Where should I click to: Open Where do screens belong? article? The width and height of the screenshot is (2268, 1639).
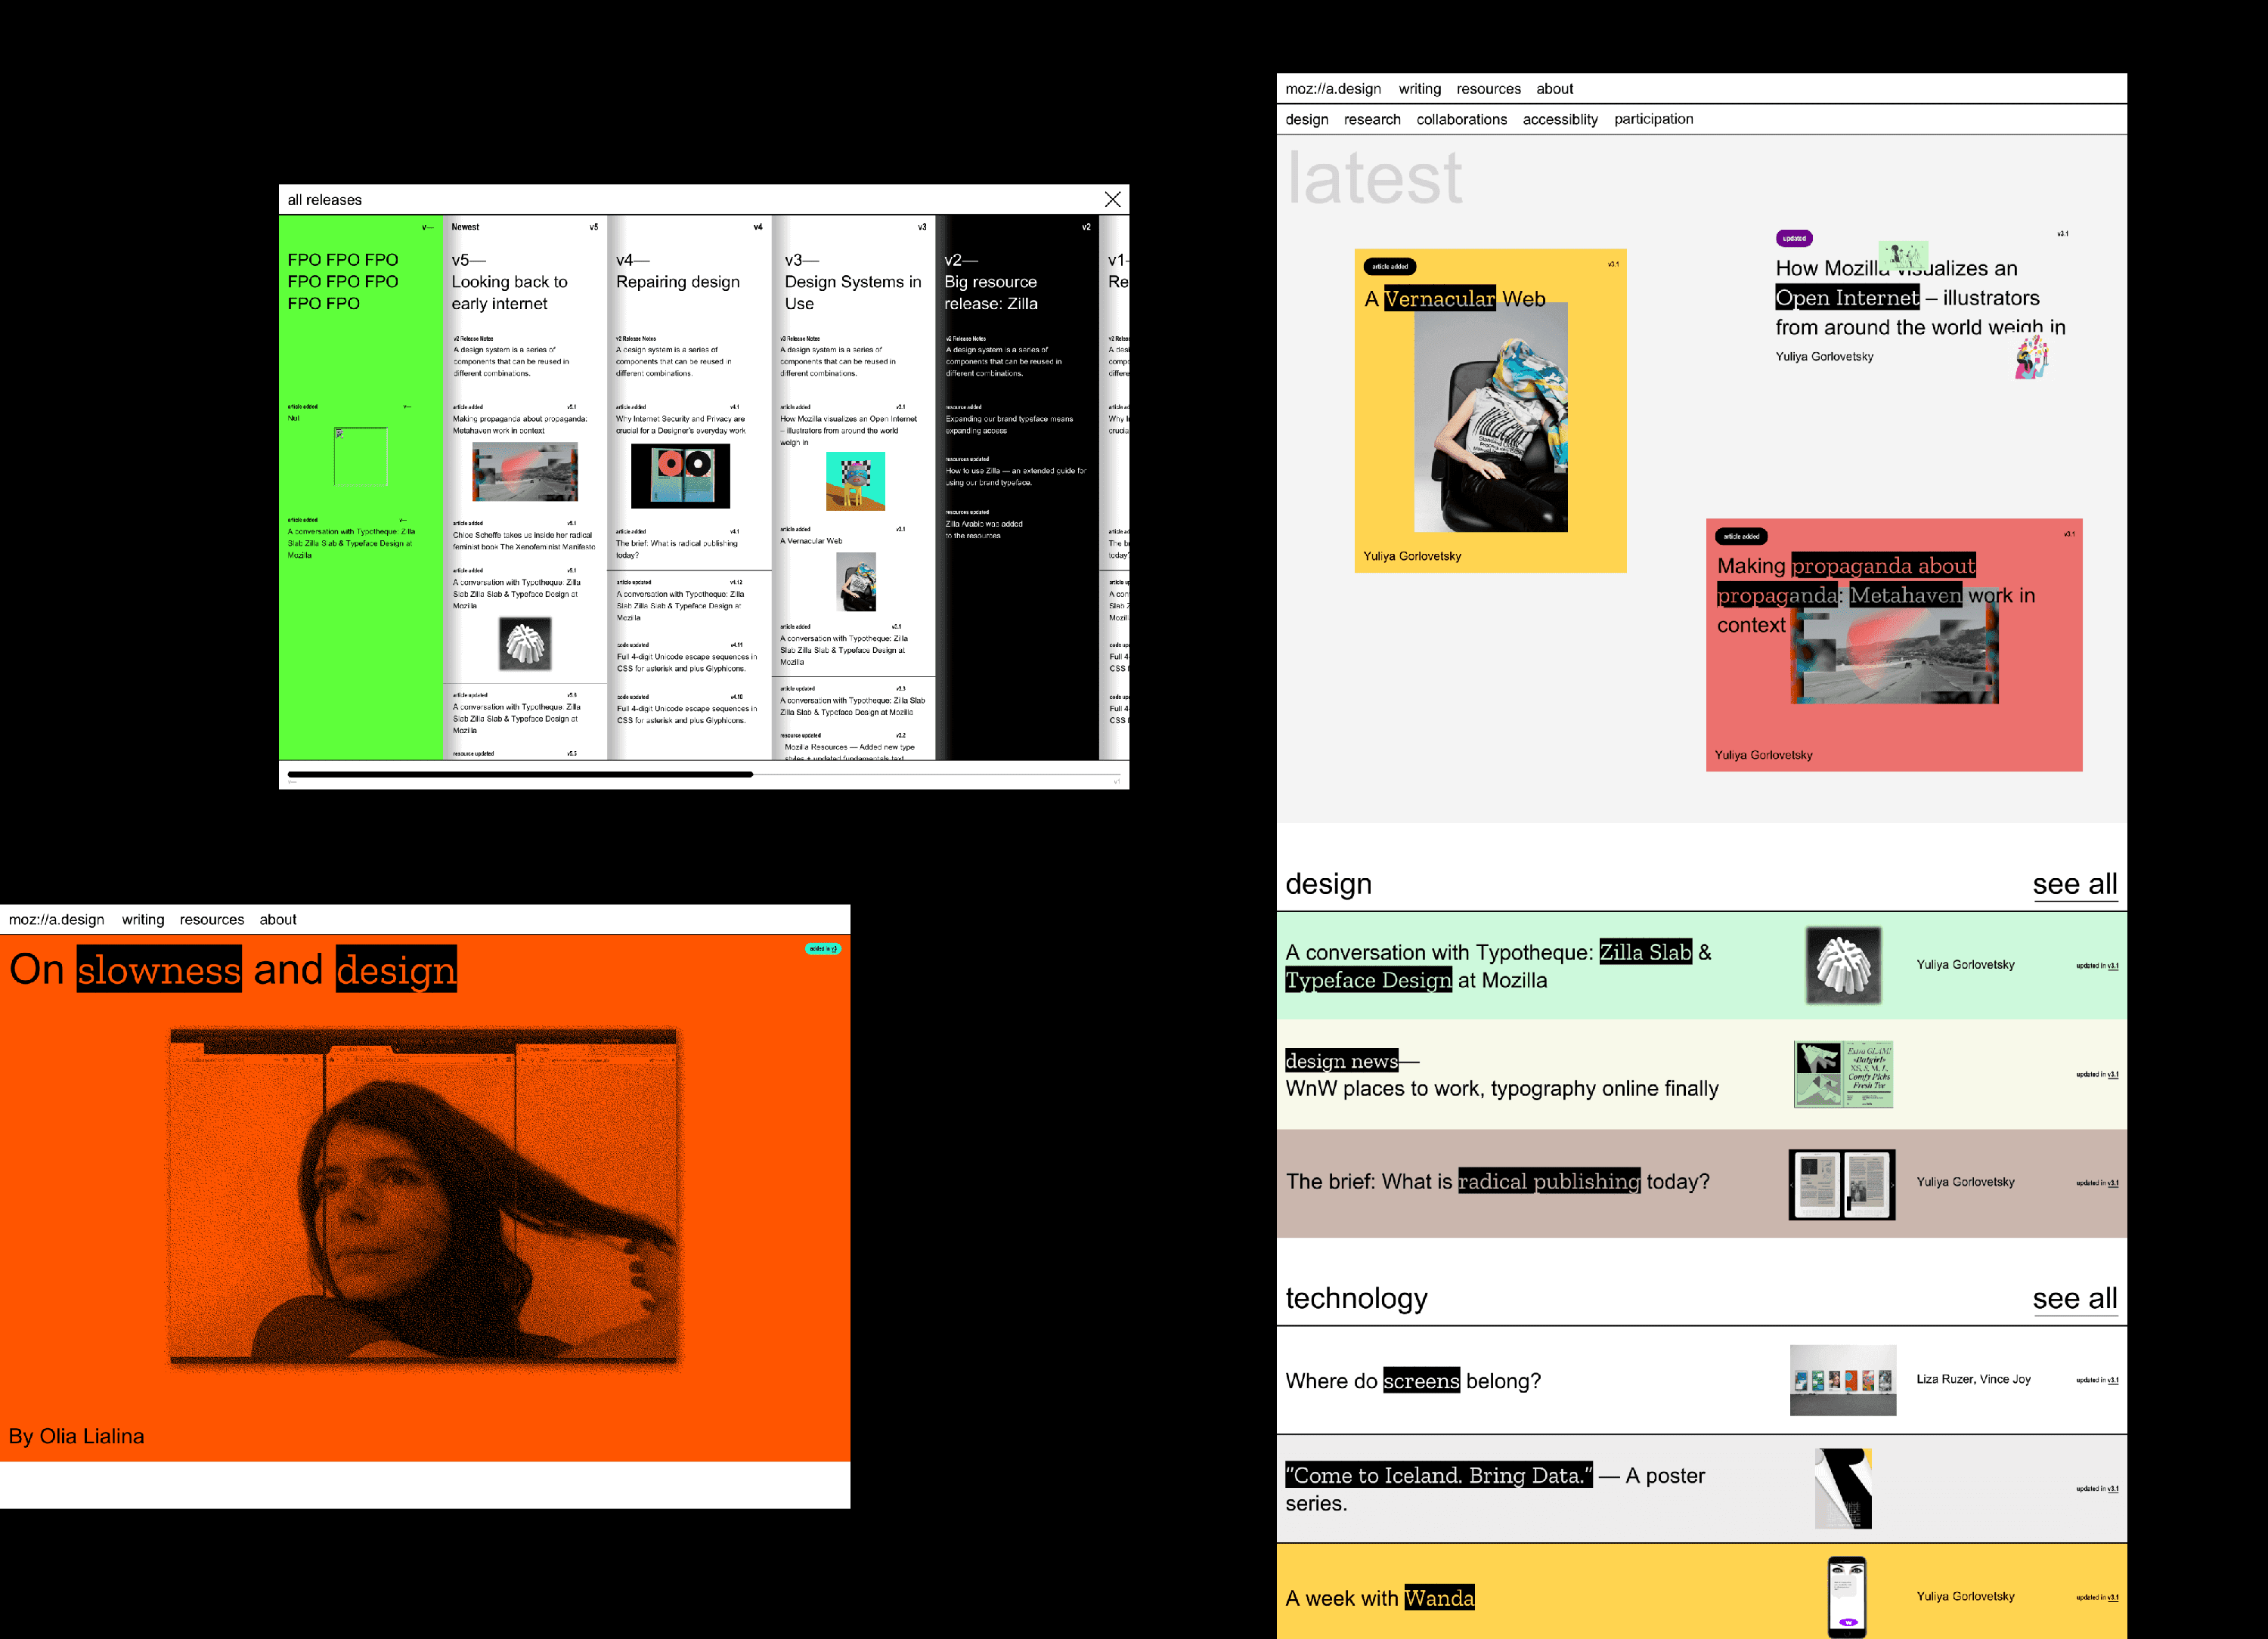[1412, 1382]
